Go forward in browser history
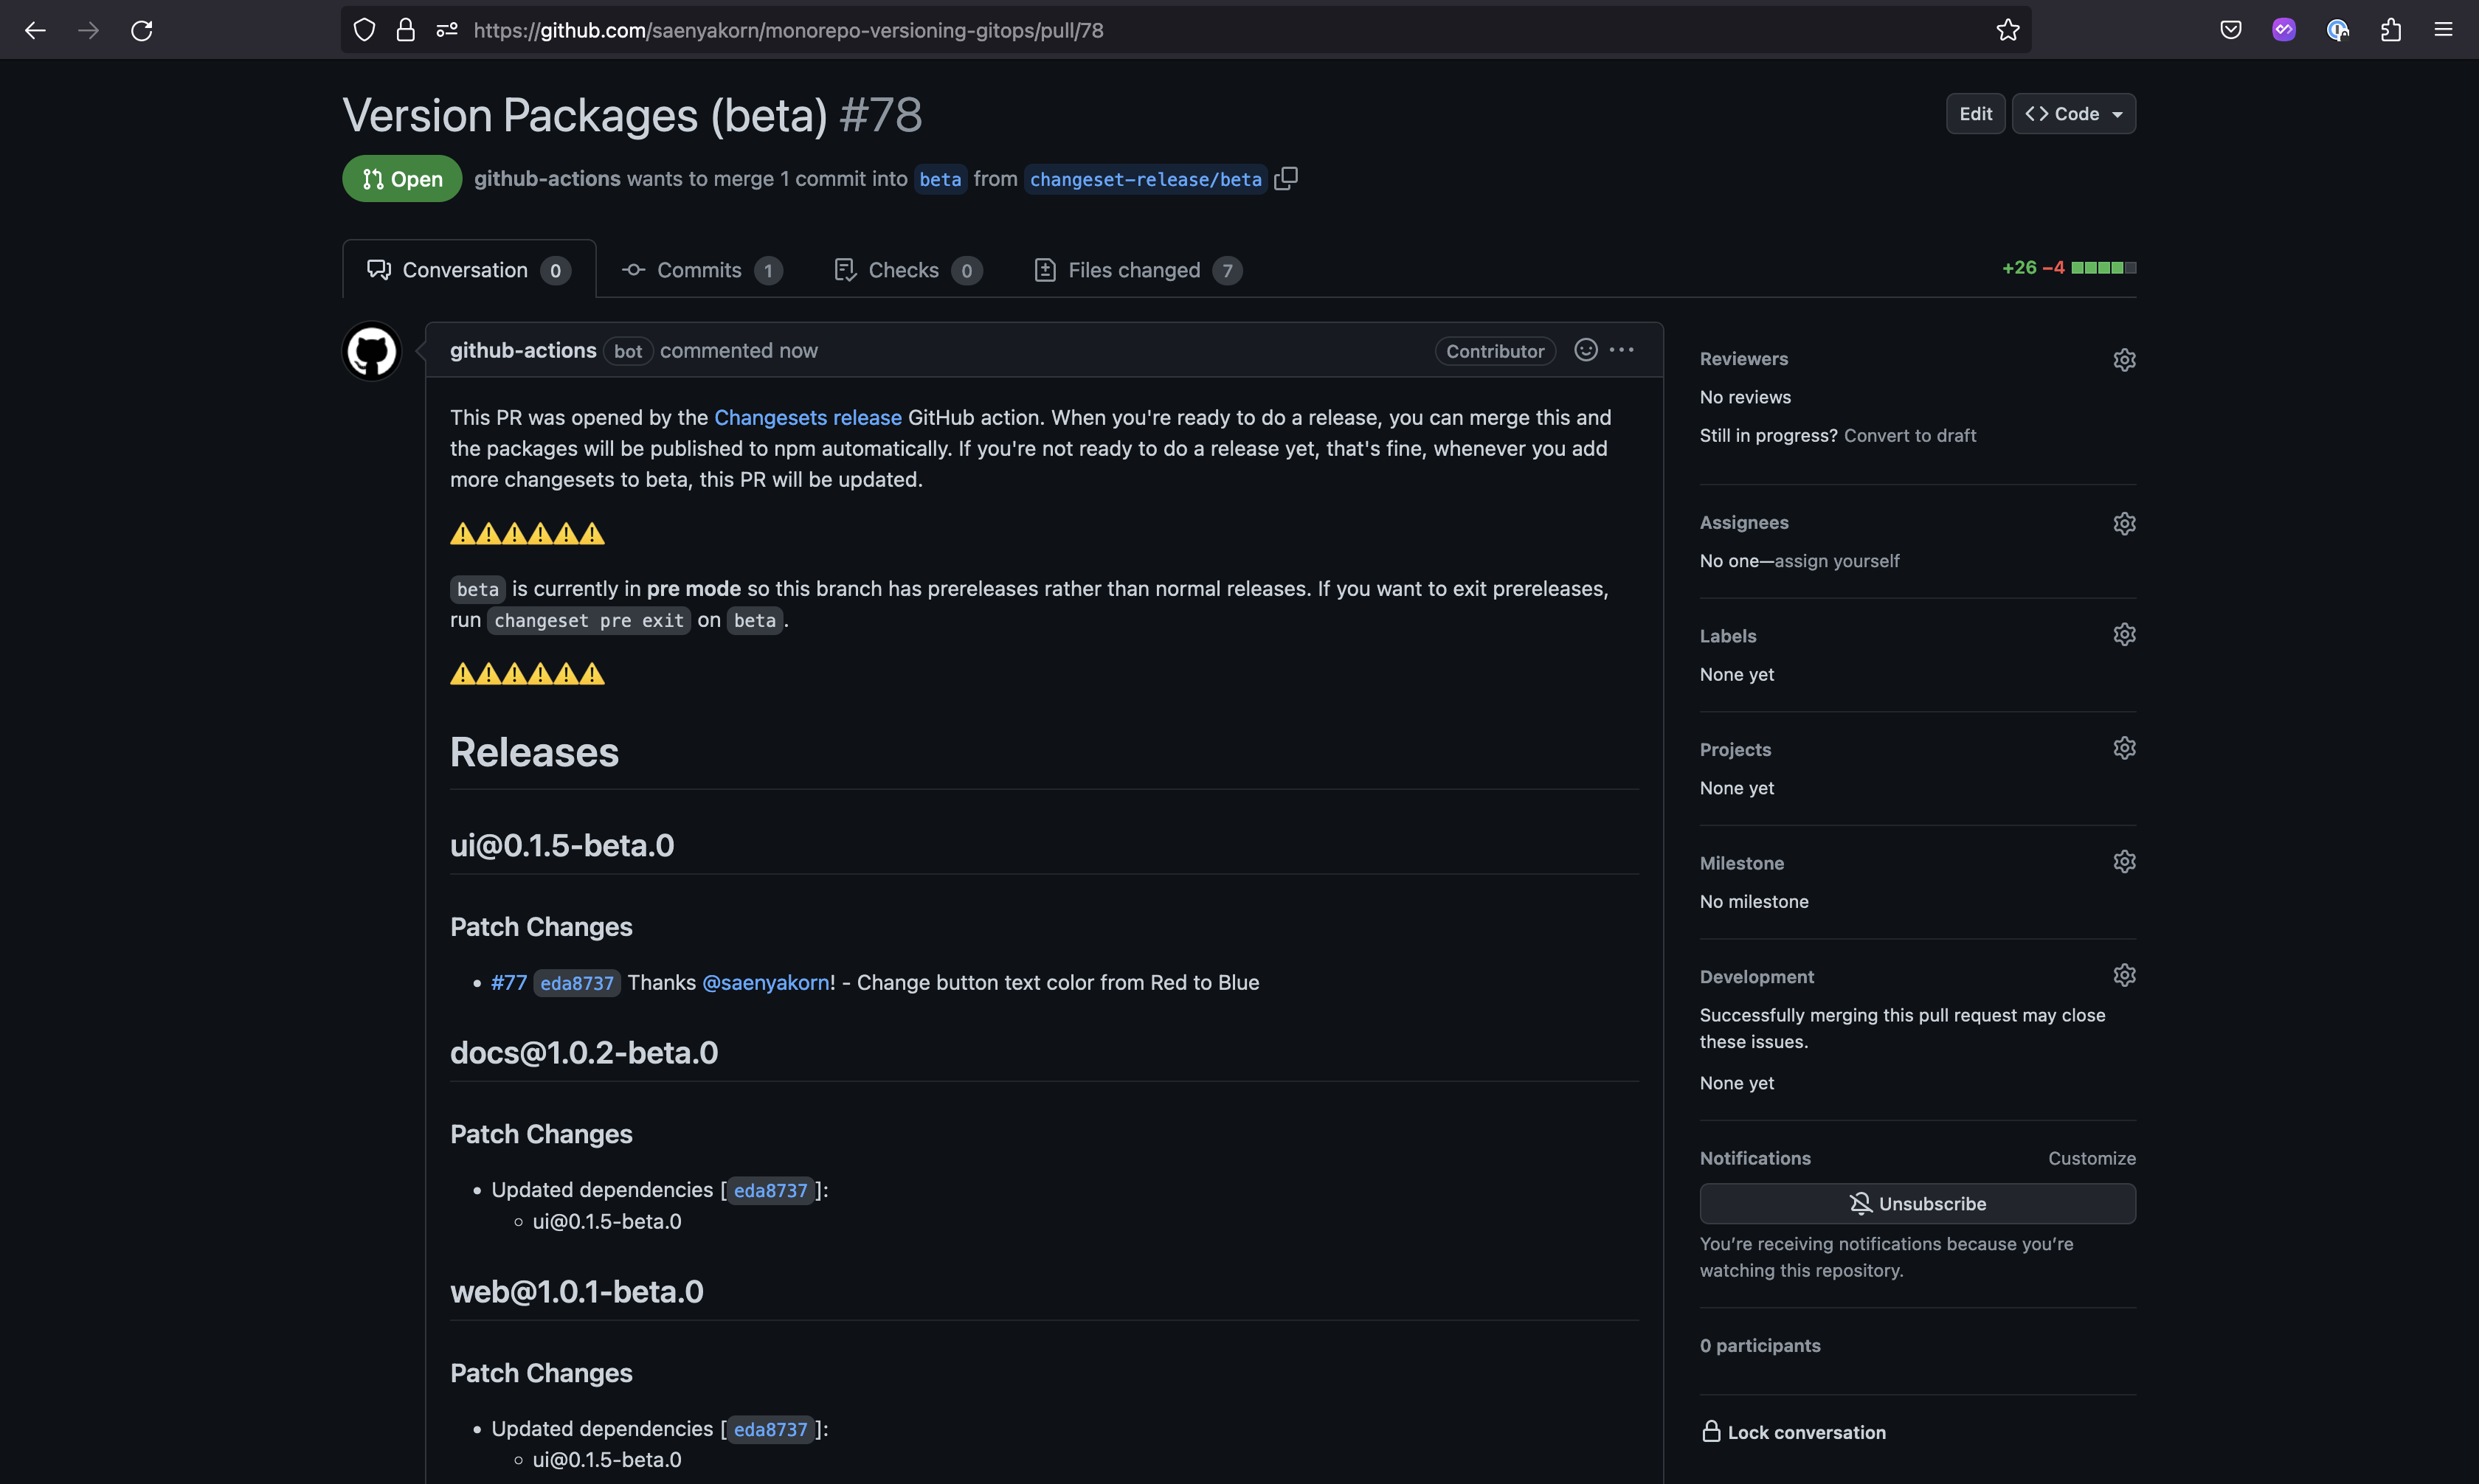Viewport: 2479px width, 1484px height. (x=89, y=30)
